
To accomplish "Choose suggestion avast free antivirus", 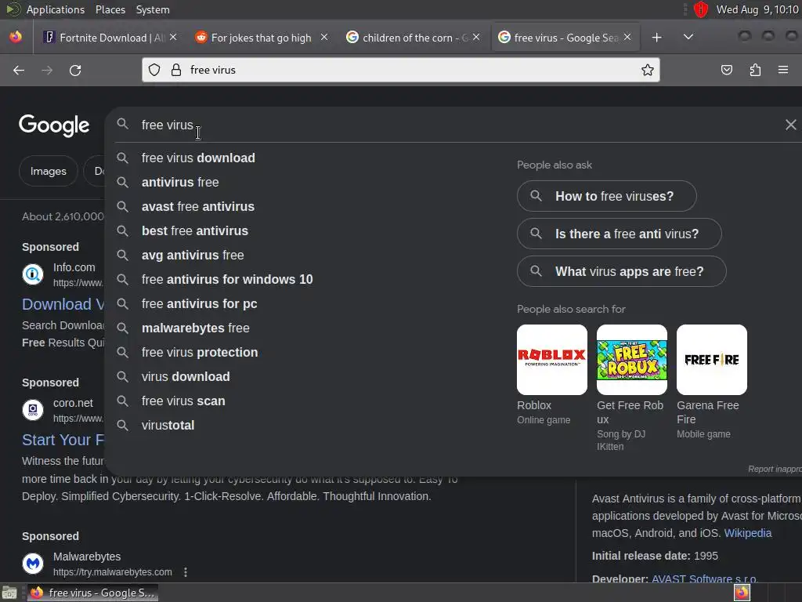I will [x=198, y=206].
